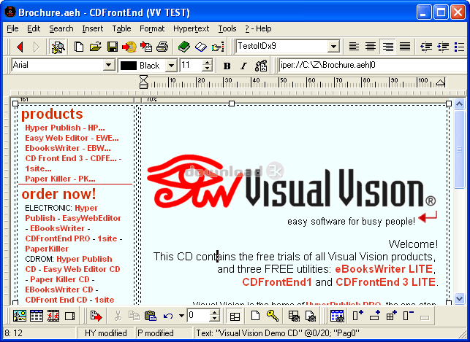Click the red back navigation arrow

20,47
